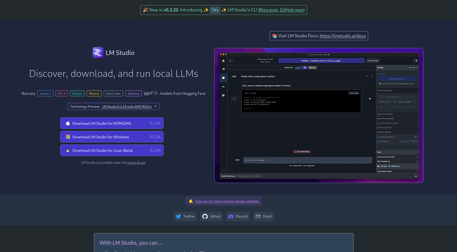The width and height of the screenshot is (457, 252).
Task: Click the Github octocat icon
Action: tap(205, 216)
